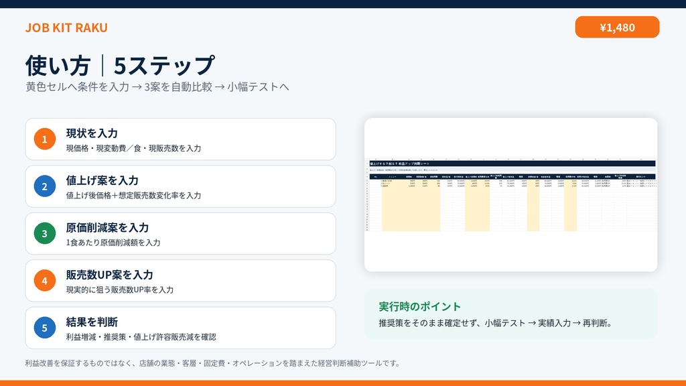Select the blue number 5 step circle

(x=45, y=328)
